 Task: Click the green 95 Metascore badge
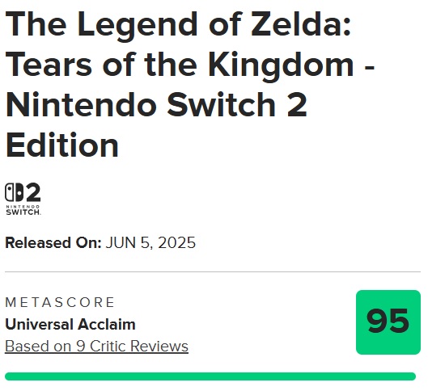[388, 322]
